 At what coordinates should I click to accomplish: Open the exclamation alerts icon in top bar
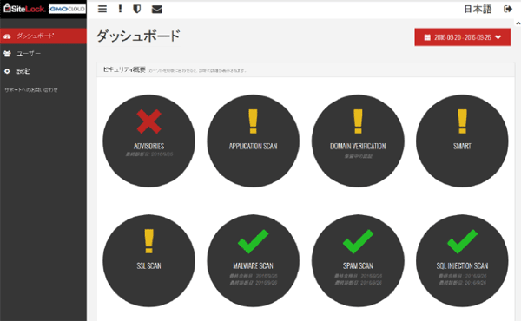(120, 9)
